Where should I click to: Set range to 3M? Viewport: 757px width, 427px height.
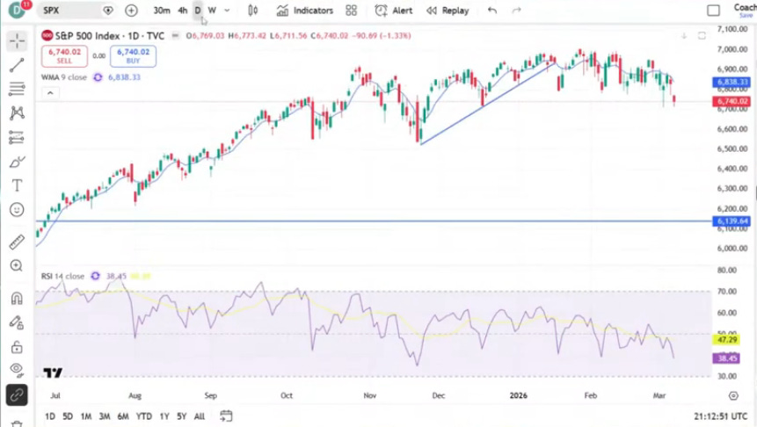(x=105, y=416)
